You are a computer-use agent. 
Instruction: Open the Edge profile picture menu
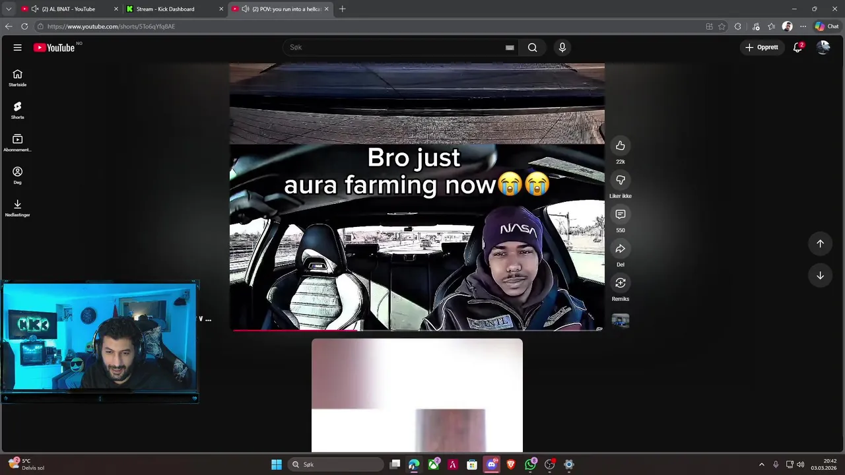(x=787, y=26)
